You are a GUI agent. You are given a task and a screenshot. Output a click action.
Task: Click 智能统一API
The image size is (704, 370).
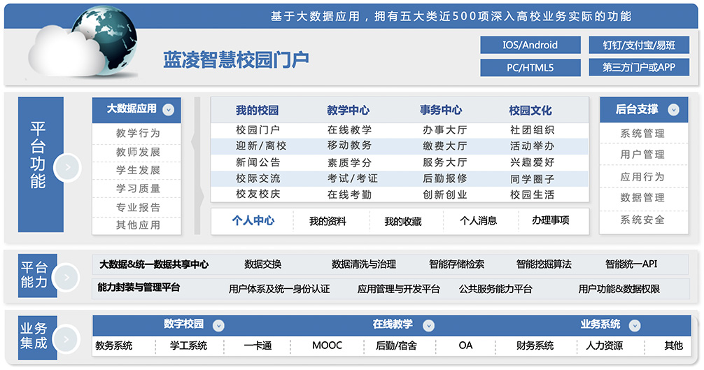pyautogui.click(x=631, y=264)
